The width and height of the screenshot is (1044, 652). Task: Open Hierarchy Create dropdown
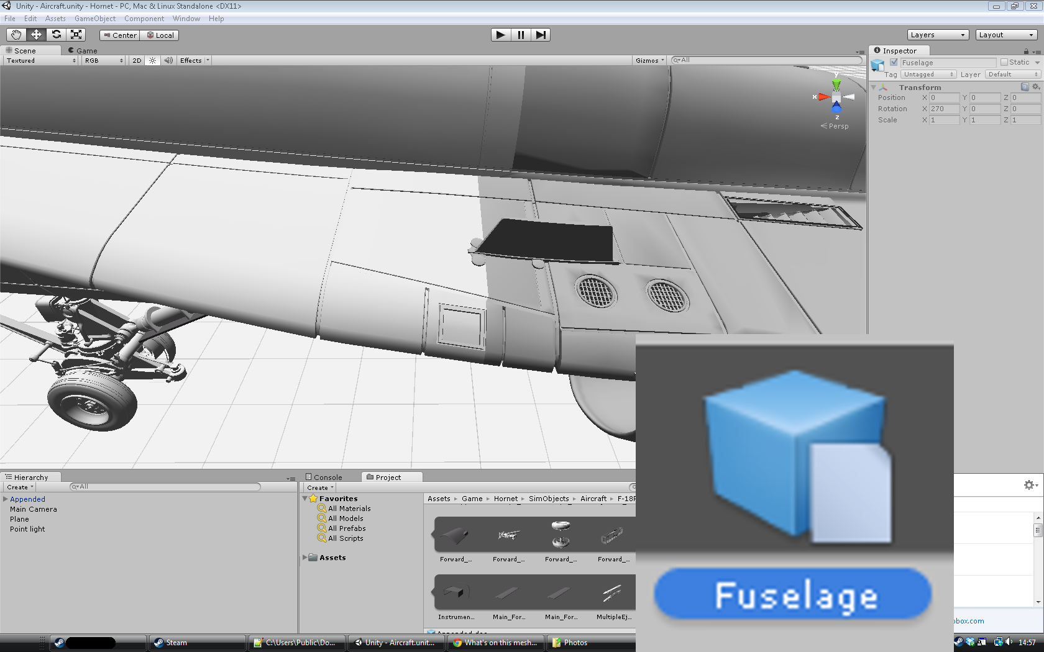(20, 487)
